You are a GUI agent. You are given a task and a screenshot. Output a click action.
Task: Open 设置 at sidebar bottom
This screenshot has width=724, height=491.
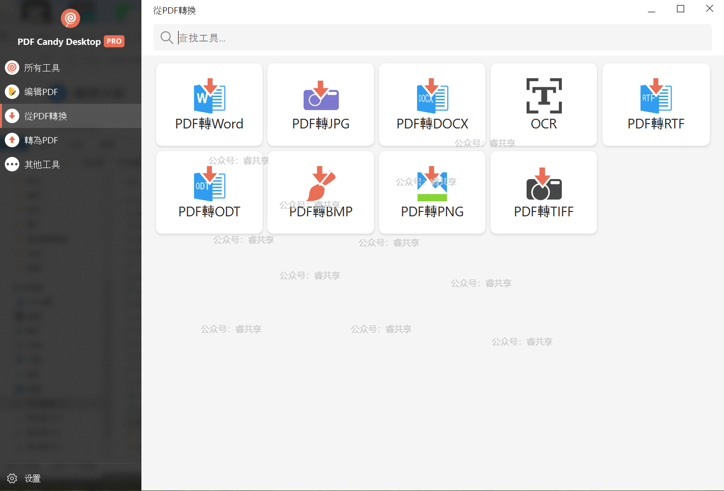pos(70,478)
